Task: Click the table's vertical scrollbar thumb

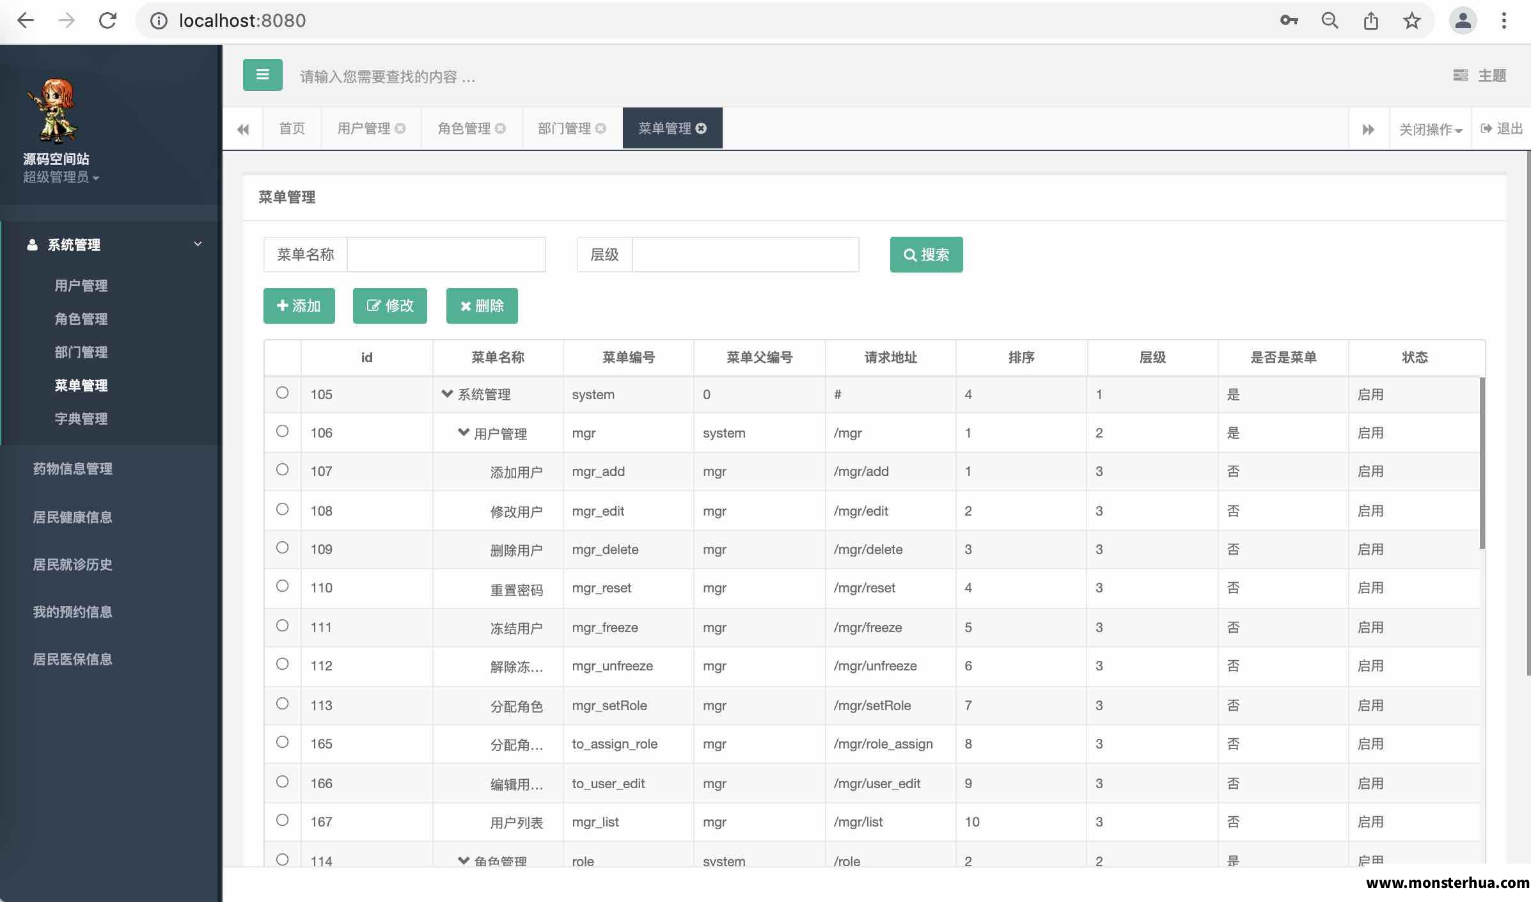Action: (1482, 463)
